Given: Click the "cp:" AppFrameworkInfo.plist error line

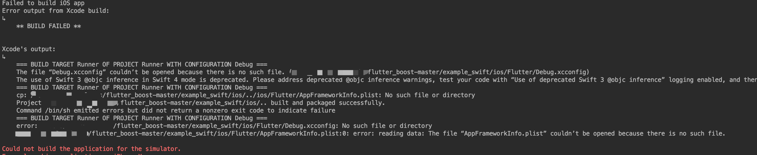Looking at the screenshot, I should [246, 95].
